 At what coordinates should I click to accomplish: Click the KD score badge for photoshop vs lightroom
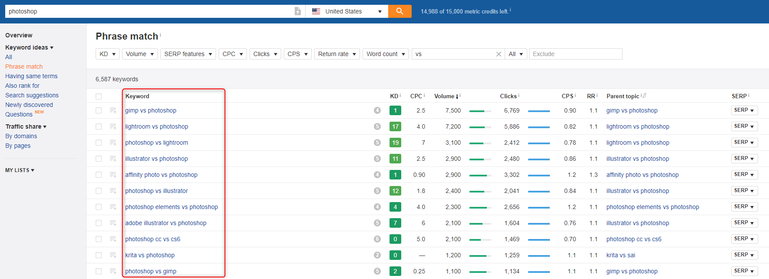pos(395,143)
